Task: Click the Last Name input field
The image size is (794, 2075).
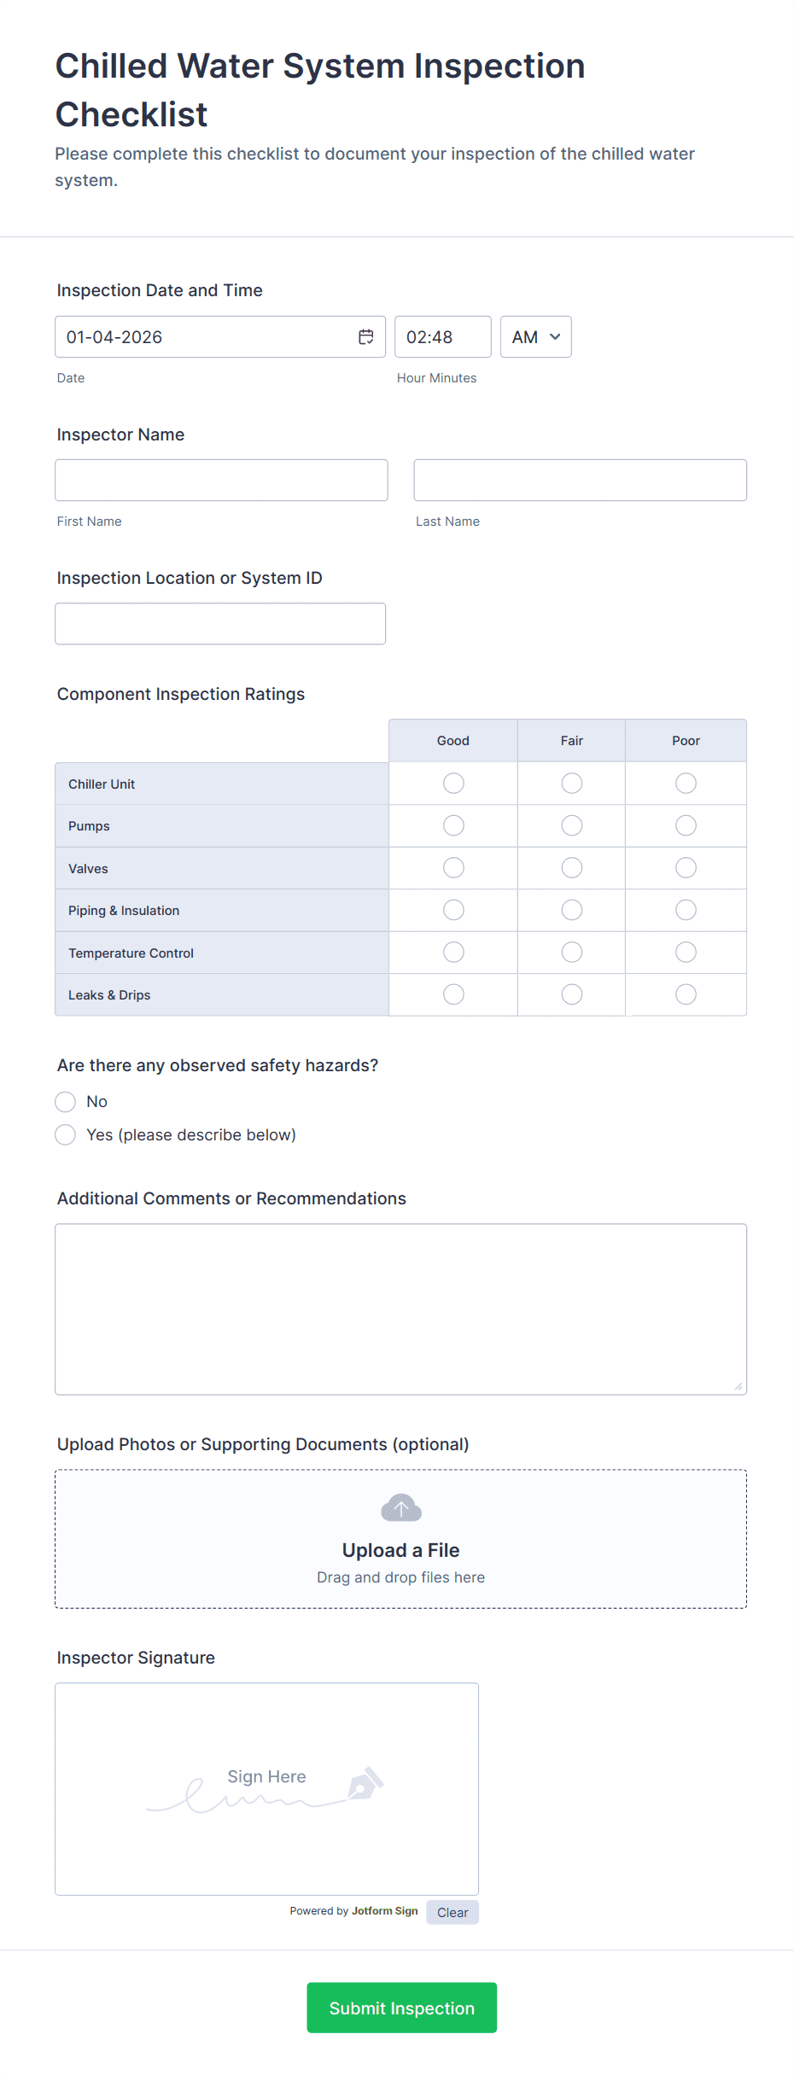Action: (580, 480)
